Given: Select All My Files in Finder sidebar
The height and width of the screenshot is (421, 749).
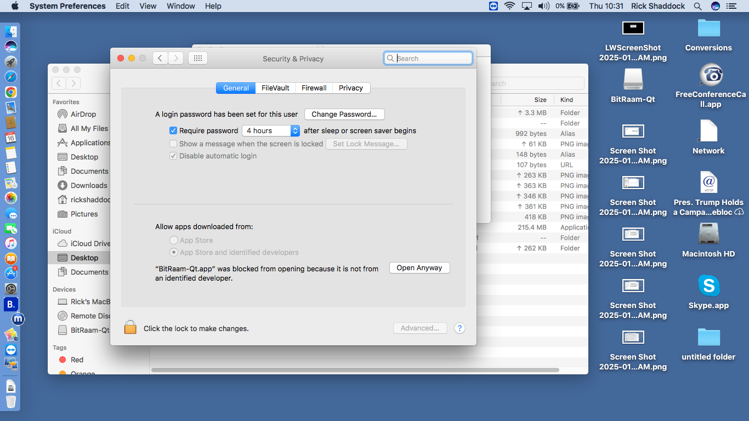Looking at the screenshot, I should tap(83, 128).
